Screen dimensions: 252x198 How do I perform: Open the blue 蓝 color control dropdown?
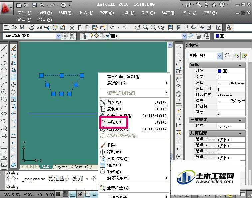[x=233, y=36]
